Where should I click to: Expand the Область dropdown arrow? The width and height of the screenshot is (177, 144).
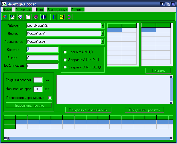point(102,26)
